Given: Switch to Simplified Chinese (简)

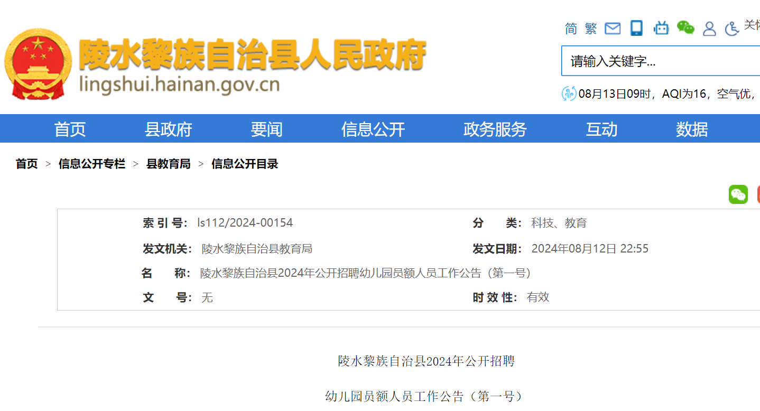Looking at the screenshot, I should (x=571, y=29).
